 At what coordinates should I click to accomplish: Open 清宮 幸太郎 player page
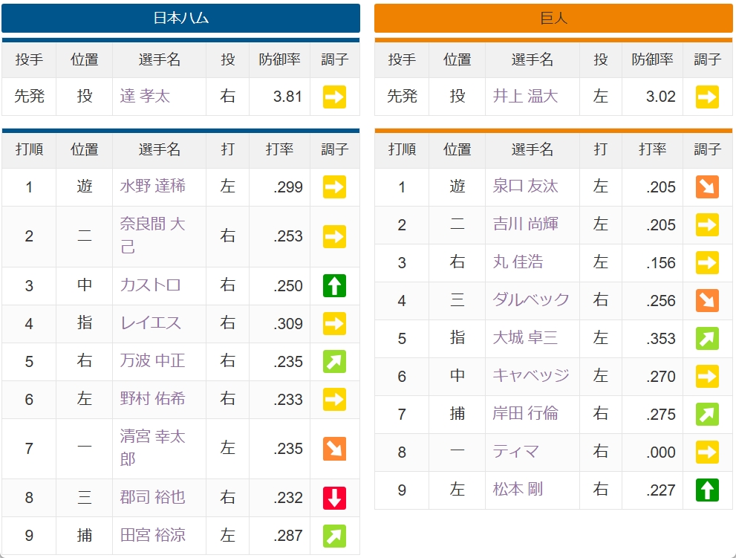(152, 447)
